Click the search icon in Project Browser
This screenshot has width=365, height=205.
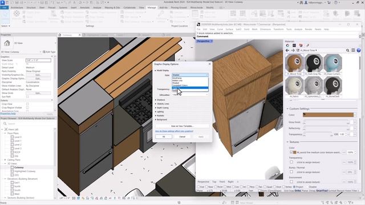point(5,124)
